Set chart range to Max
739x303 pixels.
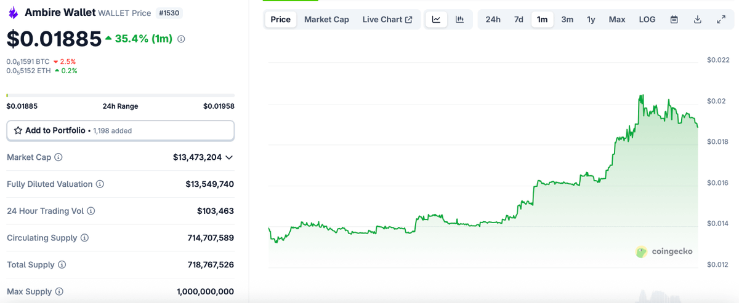pos(617,20)
